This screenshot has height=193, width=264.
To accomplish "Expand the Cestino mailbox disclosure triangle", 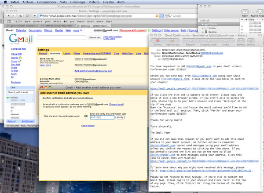I will pos(203,32).
